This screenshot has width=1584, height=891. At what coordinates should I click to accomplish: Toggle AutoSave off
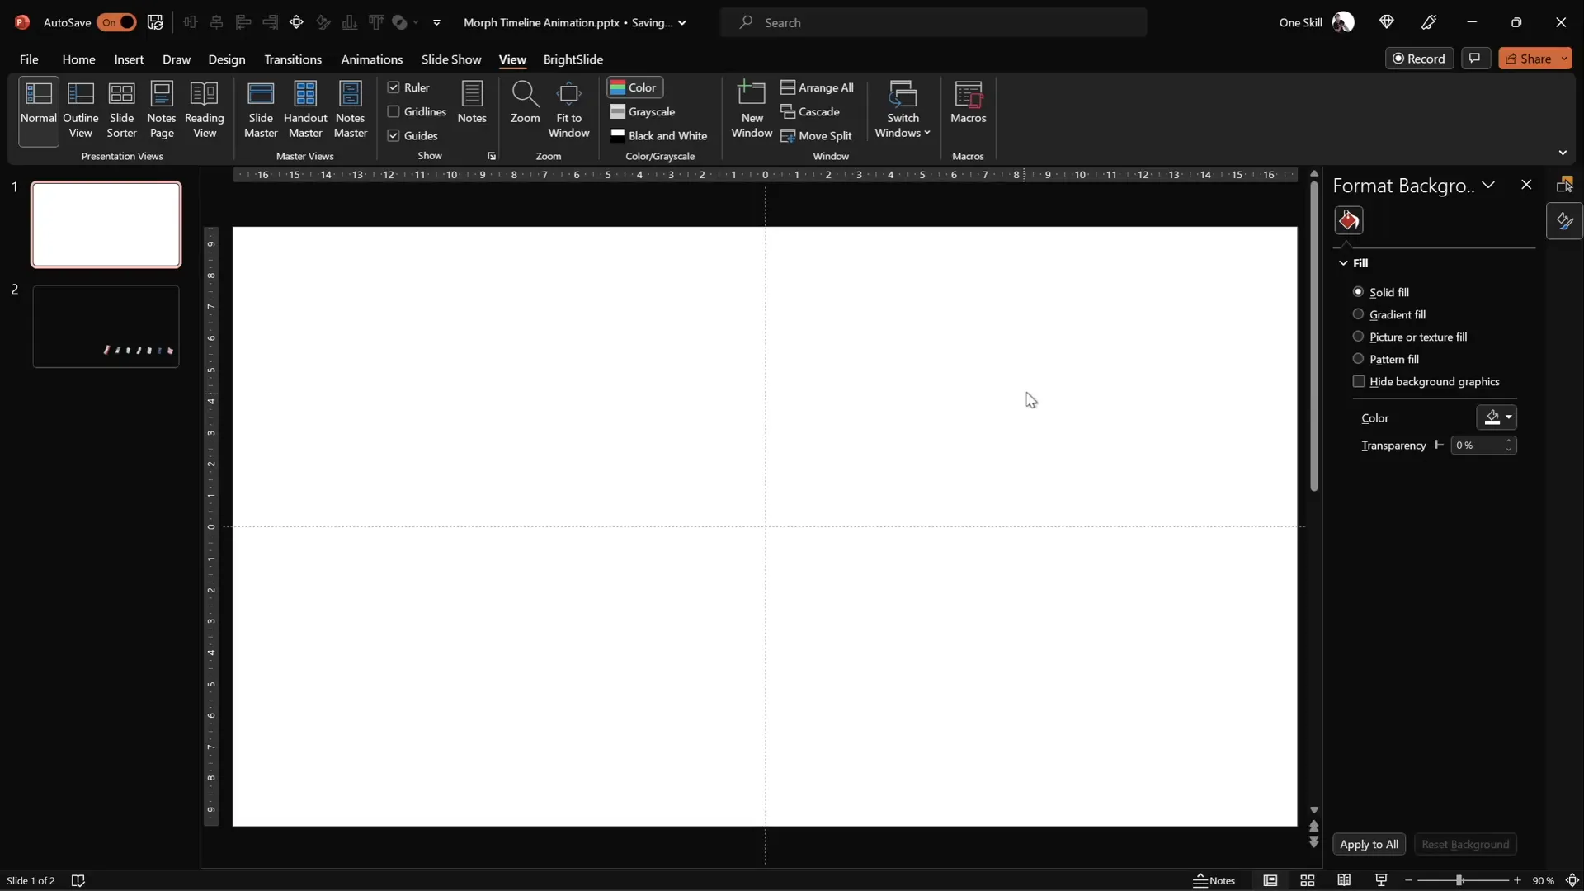[117, 22]
